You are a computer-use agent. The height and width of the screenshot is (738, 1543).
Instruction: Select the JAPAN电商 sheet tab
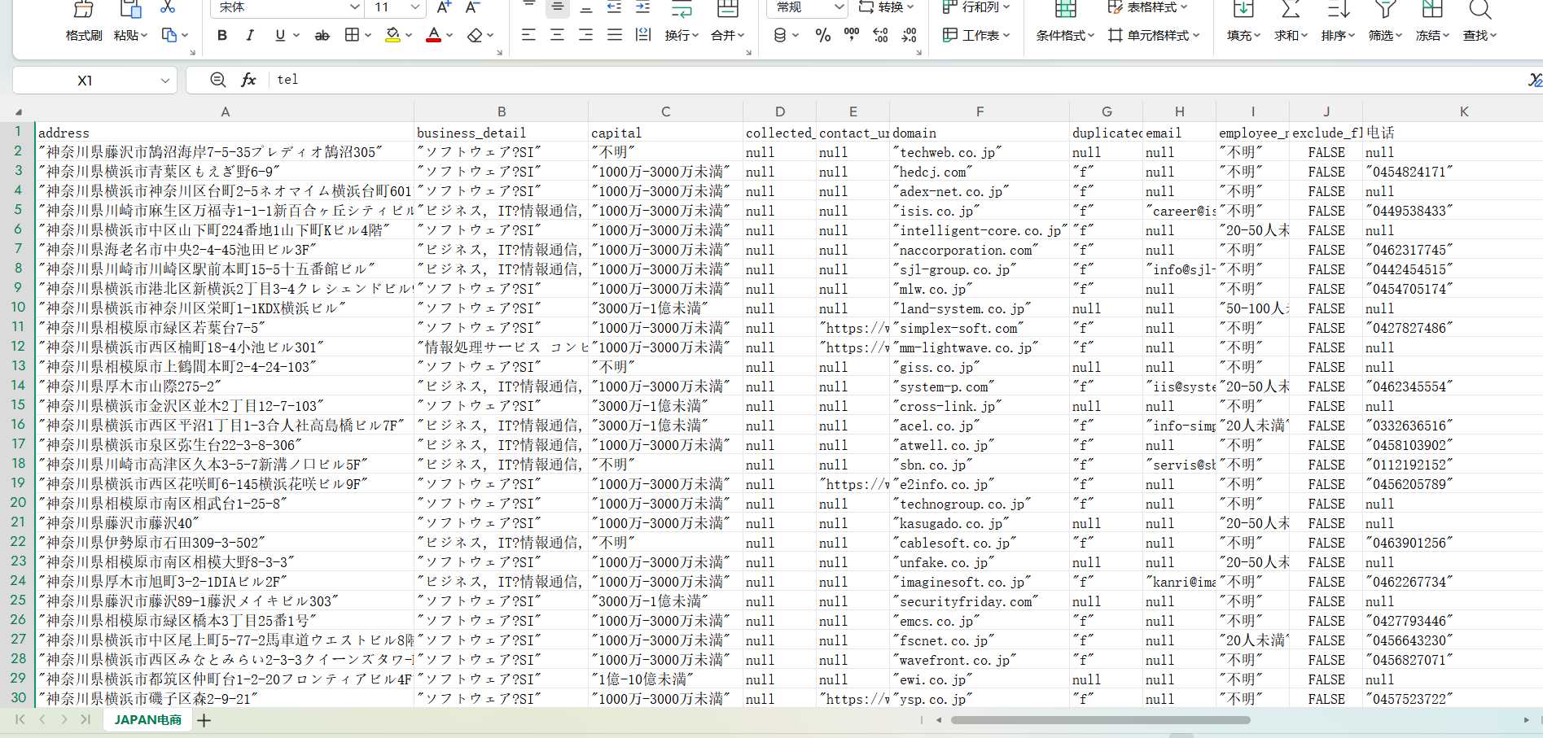click(147, 720)
